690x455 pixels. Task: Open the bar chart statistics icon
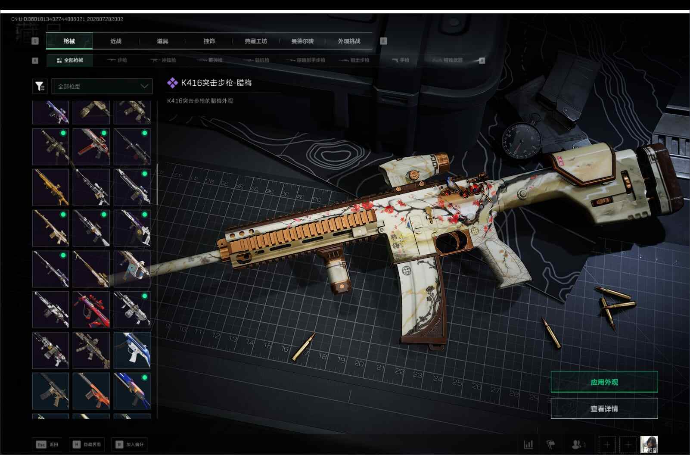[528, 444]
